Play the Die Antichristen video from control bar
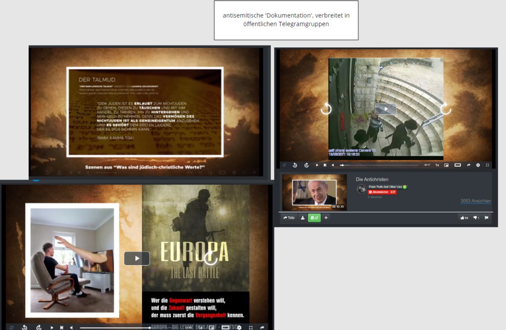 click(x=317, y=165)
